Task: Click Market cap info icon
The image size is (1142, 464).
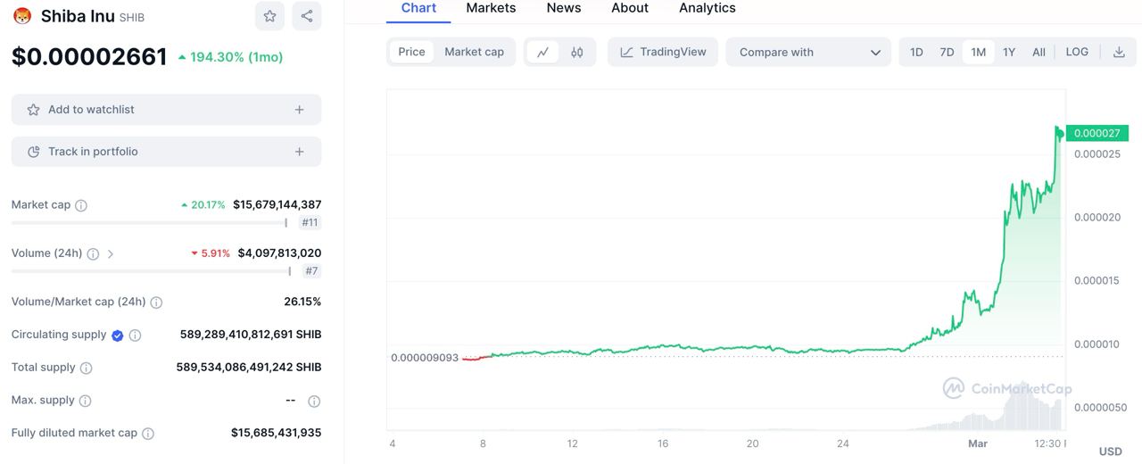Action: (x=81, y=205)
